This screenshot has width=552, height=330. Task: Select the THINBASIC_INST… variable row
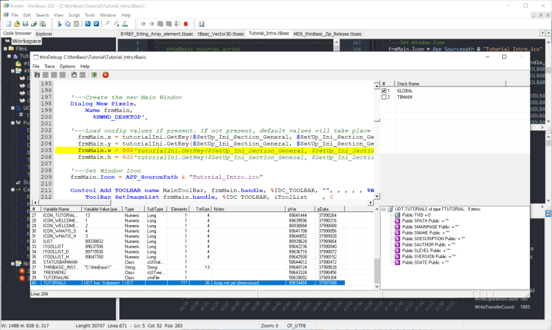[x=188, y=267]
